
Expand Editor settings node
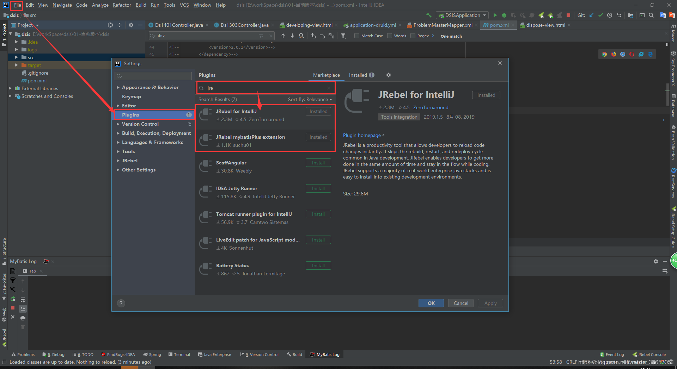[x=118, y=106]
